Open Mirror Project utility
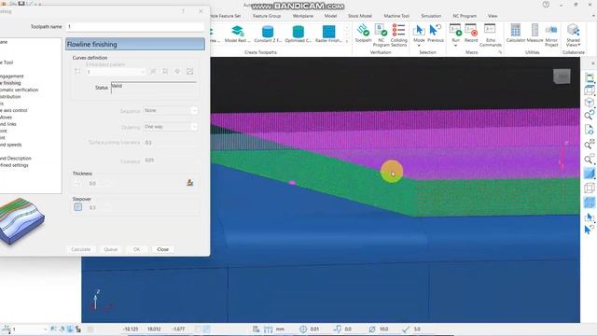Image resolution: width=597 pixels, height=336 pixels. tap(551, 35)
